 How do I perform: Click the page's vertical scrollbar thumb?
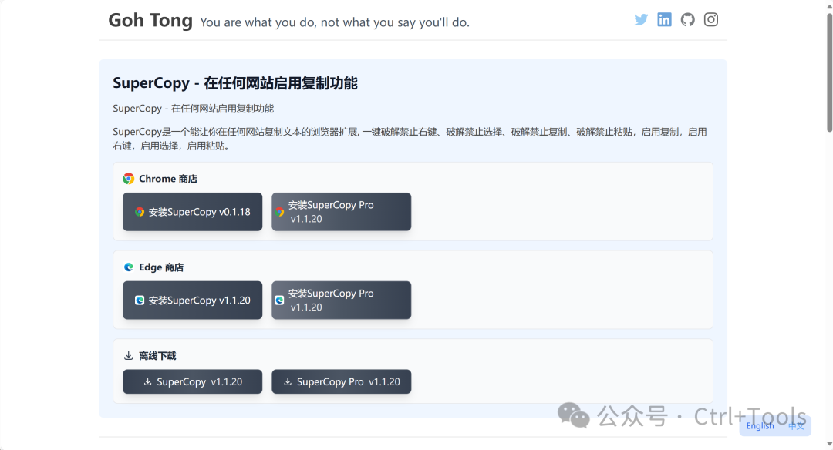(x=829, y=71)
